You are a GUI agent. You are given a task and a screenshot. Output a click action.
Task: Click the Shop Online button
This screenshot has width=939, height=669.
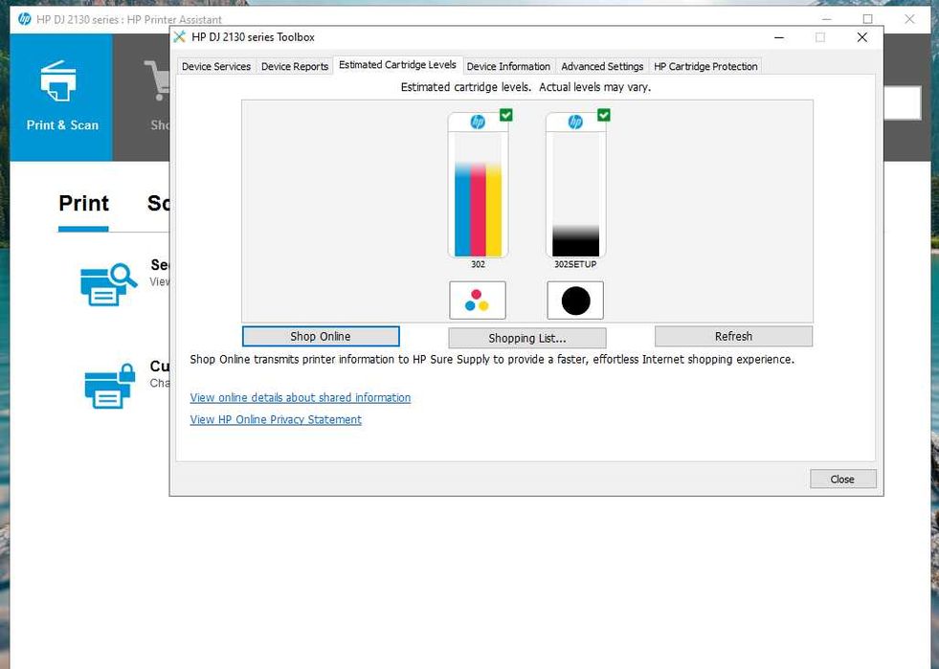point(321,336)
